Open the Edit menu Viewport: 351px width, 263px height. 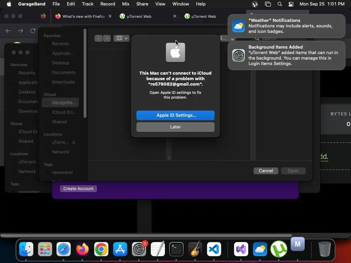[x=71, y=4]
